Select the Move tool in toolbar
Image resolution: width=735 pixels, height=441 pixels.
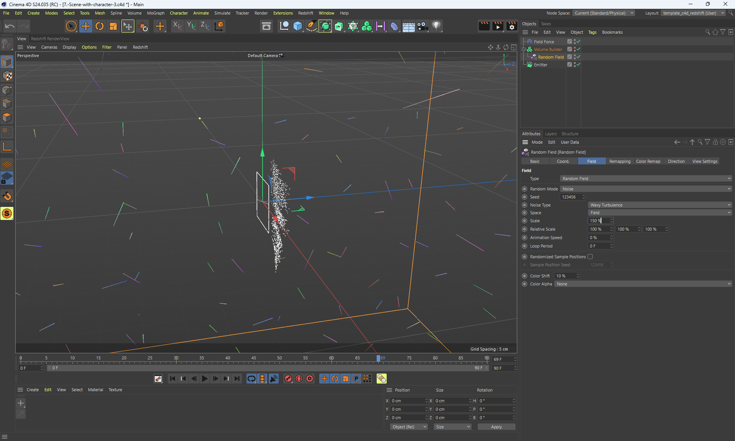tap(85, 26)
